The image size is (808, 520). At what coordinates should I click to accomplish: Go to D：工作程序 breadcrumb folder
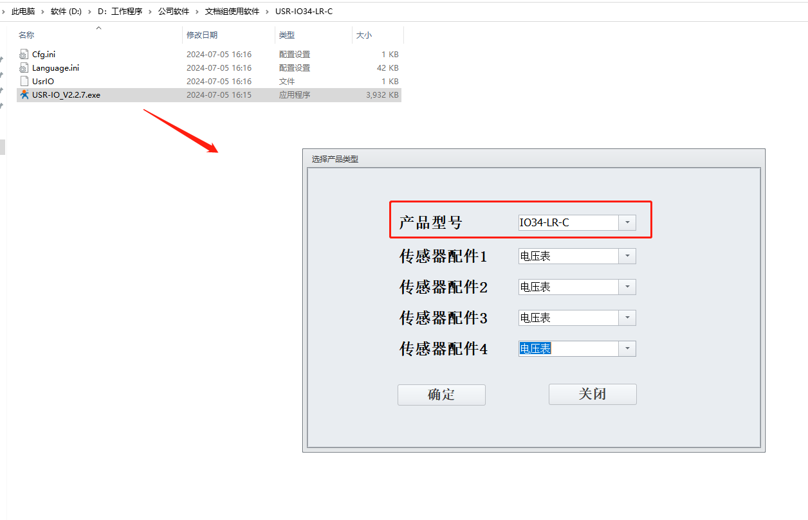tap(120, 12)
